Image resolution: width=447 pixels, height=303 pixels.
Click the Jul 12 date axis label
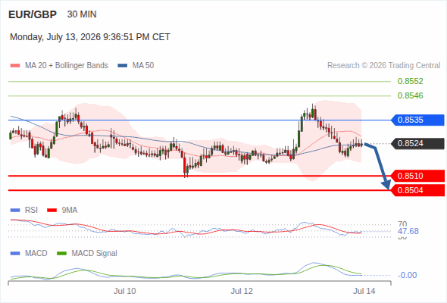click(242, 291)
